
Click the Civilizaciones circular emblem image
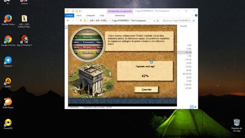[x=88, y=44]
